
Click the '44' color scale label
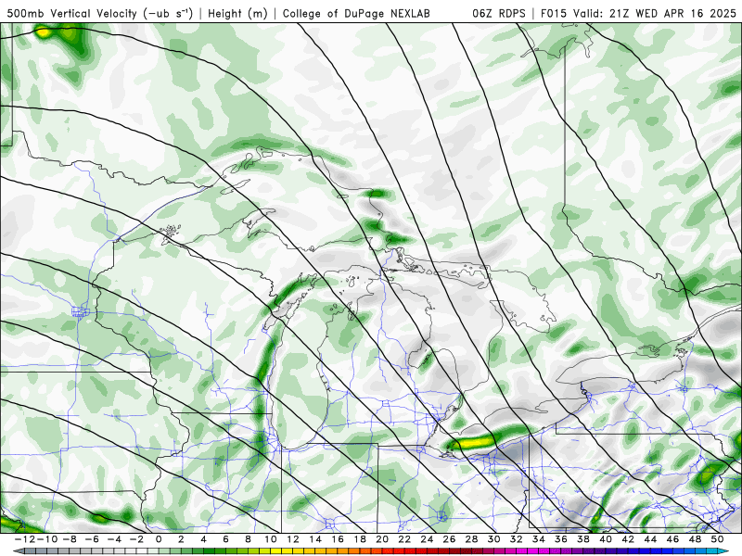pos(650,539)
